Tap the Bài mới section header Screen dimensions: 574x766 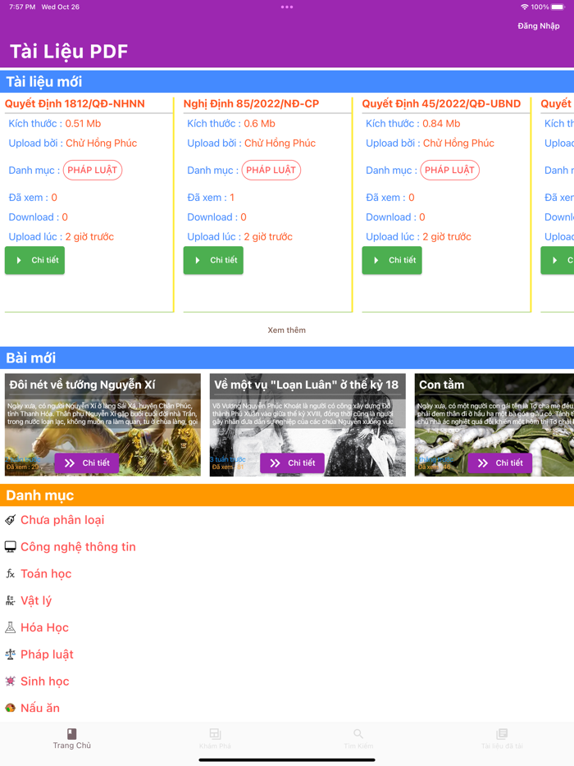[287, 358]
